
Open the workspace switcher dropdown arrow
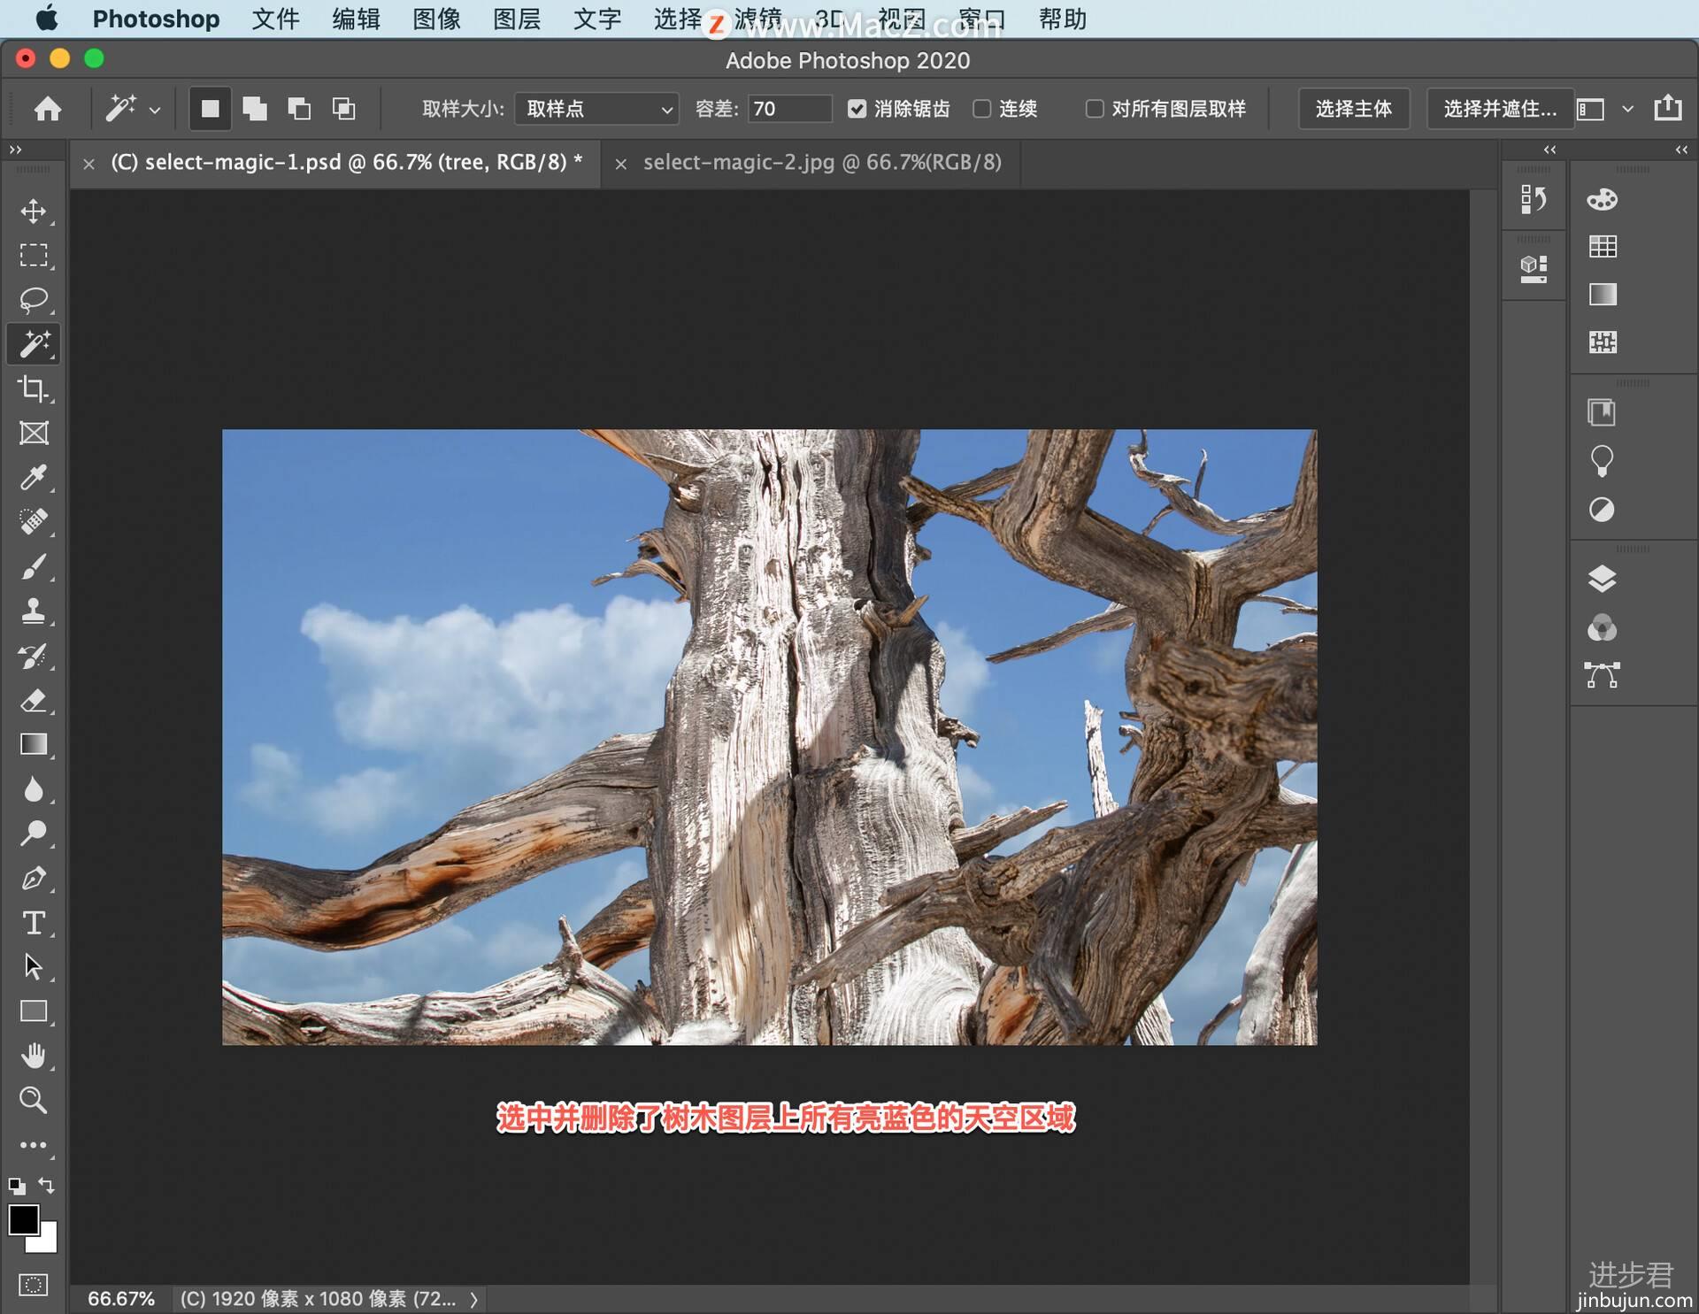(1627, 109)
